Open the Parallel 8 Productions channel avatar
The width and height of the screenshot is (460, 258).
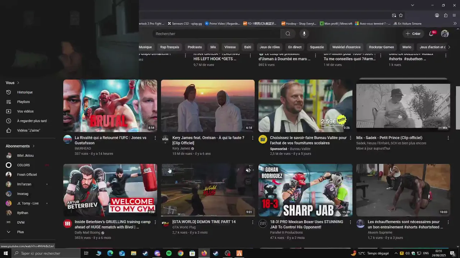(263, 224)
